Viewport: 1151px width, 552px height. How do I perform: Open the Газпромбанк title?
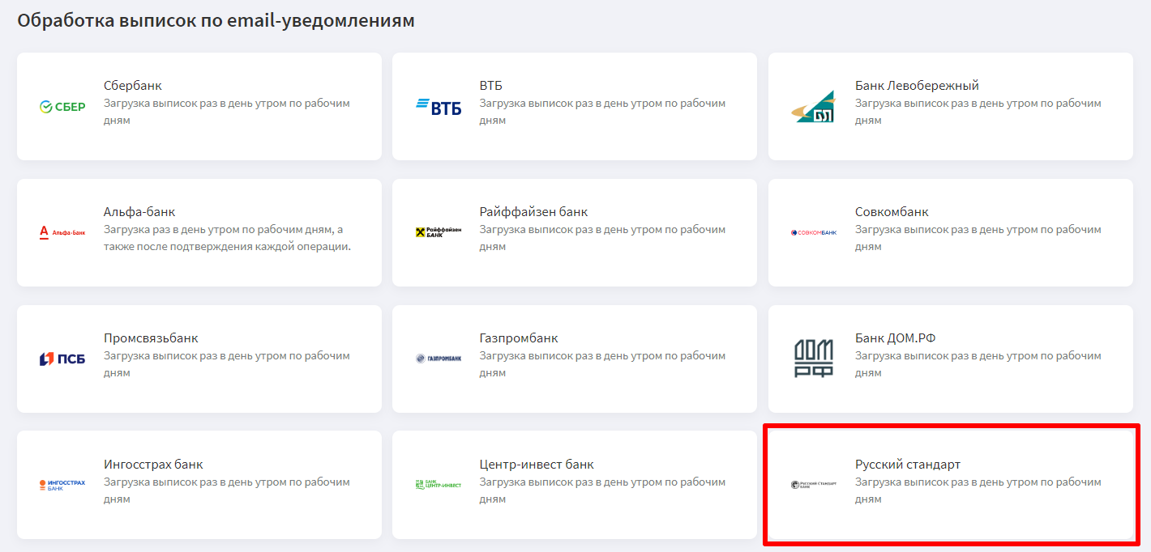click(x=519, y=338)
